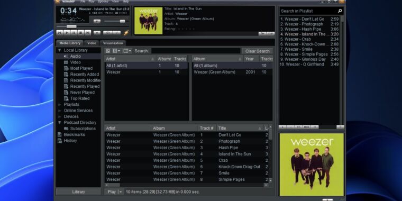Toggle shuffle mode
Screen dimensions: 402x201
108,33
